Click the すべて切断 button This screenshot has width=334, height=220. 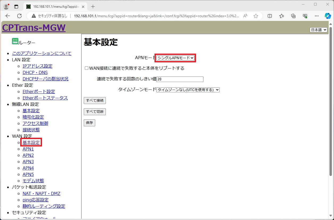click(x=95, y=112)
